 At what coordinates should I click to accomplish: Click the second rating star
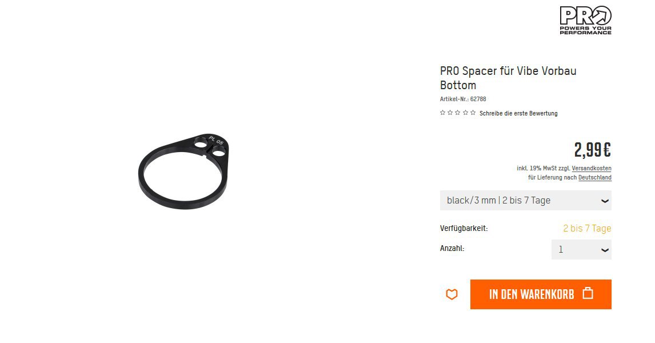[x=450, y=113]
